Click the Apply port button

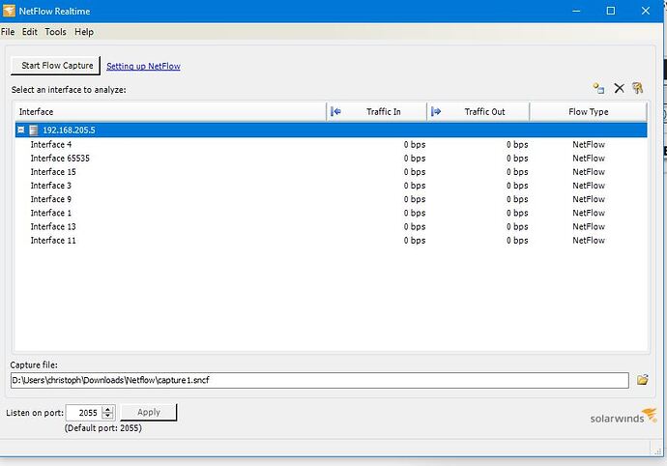pos(149,412)
